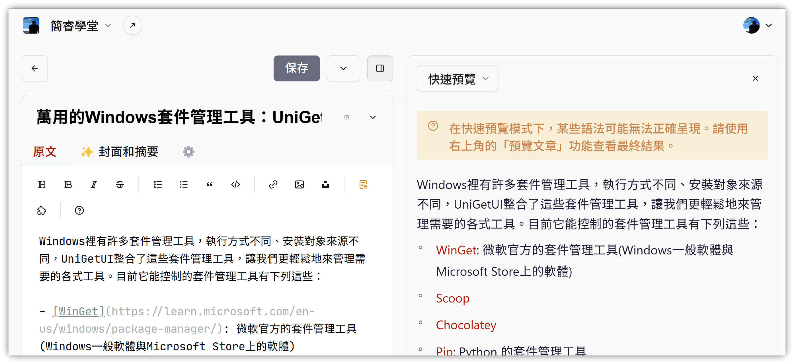Expand the dropdown next to 保存
794x364 pixels.
(343, 68)
